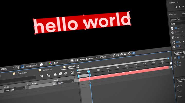The height and width of the screenshot is (103, 185).
Task: Click the Previous Frame playback button
Action: coord(179,7)
